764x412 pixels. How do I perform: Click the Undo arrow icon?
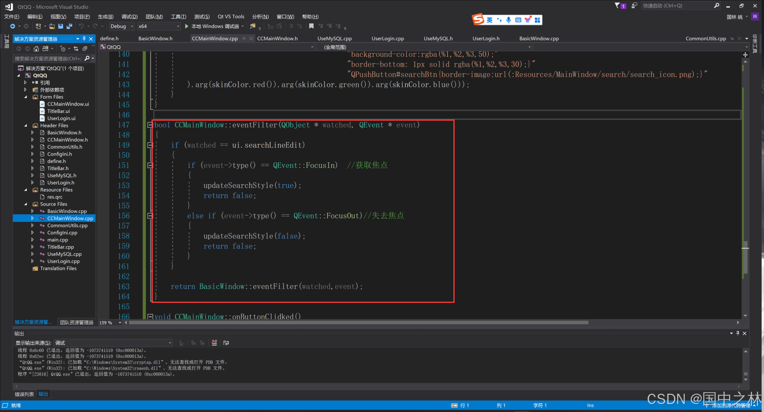(x=81, y=26)
